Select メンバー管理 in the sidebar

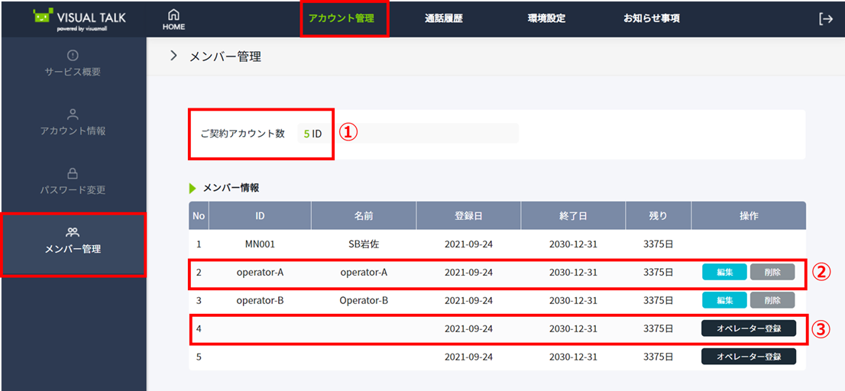point(73,241)
